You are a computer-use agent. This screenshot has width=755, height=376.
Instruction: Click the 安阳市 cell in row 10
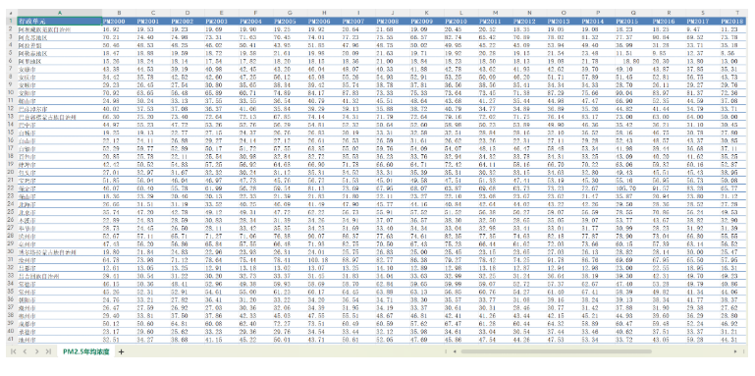point(59,93)
